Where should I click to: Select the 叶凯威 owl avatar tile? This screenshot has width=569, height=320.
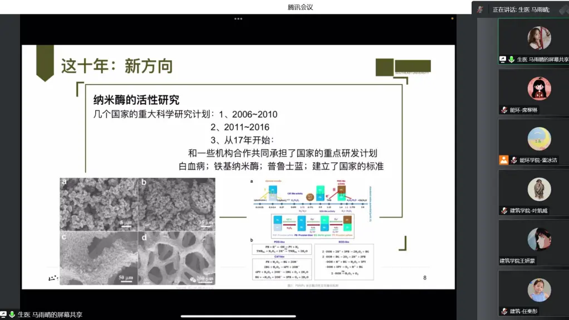pyautogui.click(x=539, y=190)
